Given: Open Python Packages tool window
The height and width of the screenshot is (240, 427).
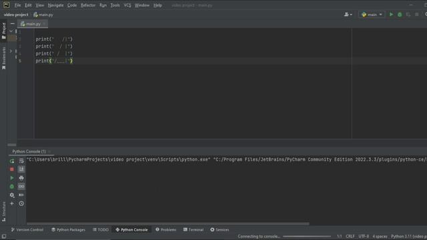Looking at the screenshot, I should 68,229.
